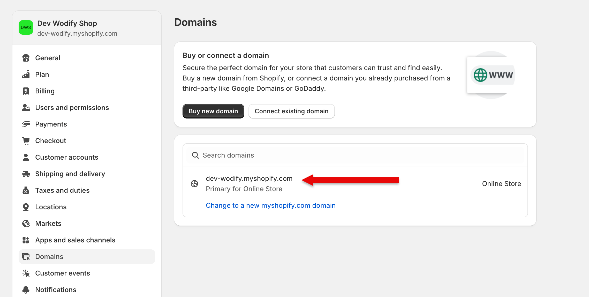Click the Apps and sales channels icon
Image resolution: width=589 pixels, height=297 pixels.
pos(26,240)
